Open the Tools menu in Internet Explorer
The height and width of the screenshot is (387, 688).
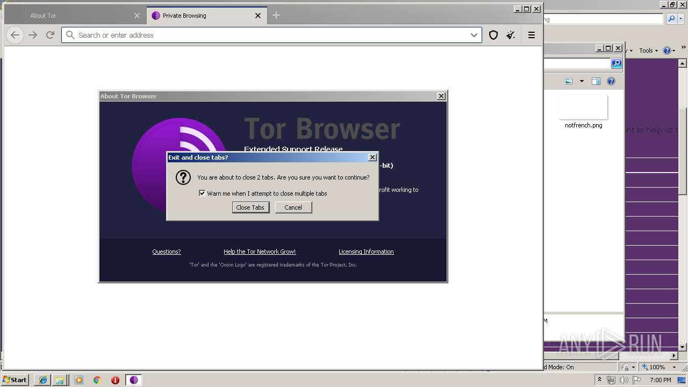tap(648, 51)
